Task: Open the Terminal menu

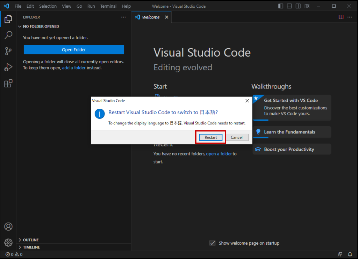Action: point(108,6)
